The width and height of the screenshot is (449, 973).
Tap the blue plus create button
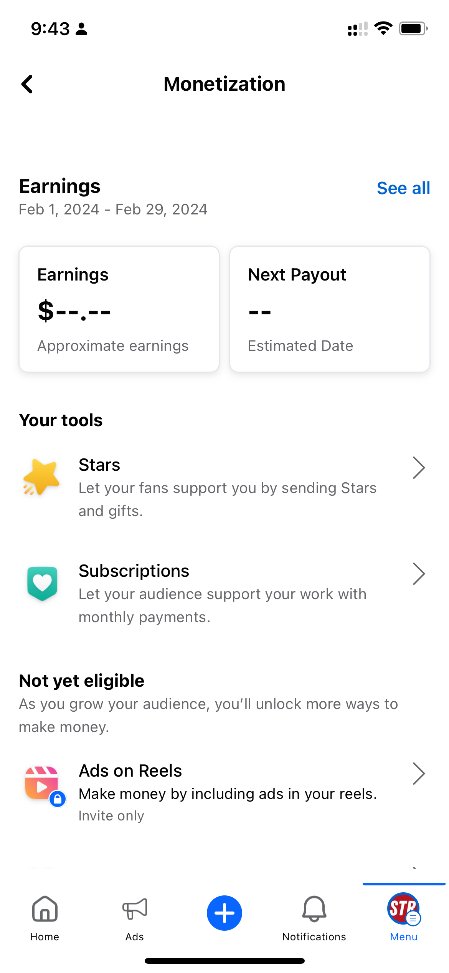pyautogui.click(x=225, y=913)
